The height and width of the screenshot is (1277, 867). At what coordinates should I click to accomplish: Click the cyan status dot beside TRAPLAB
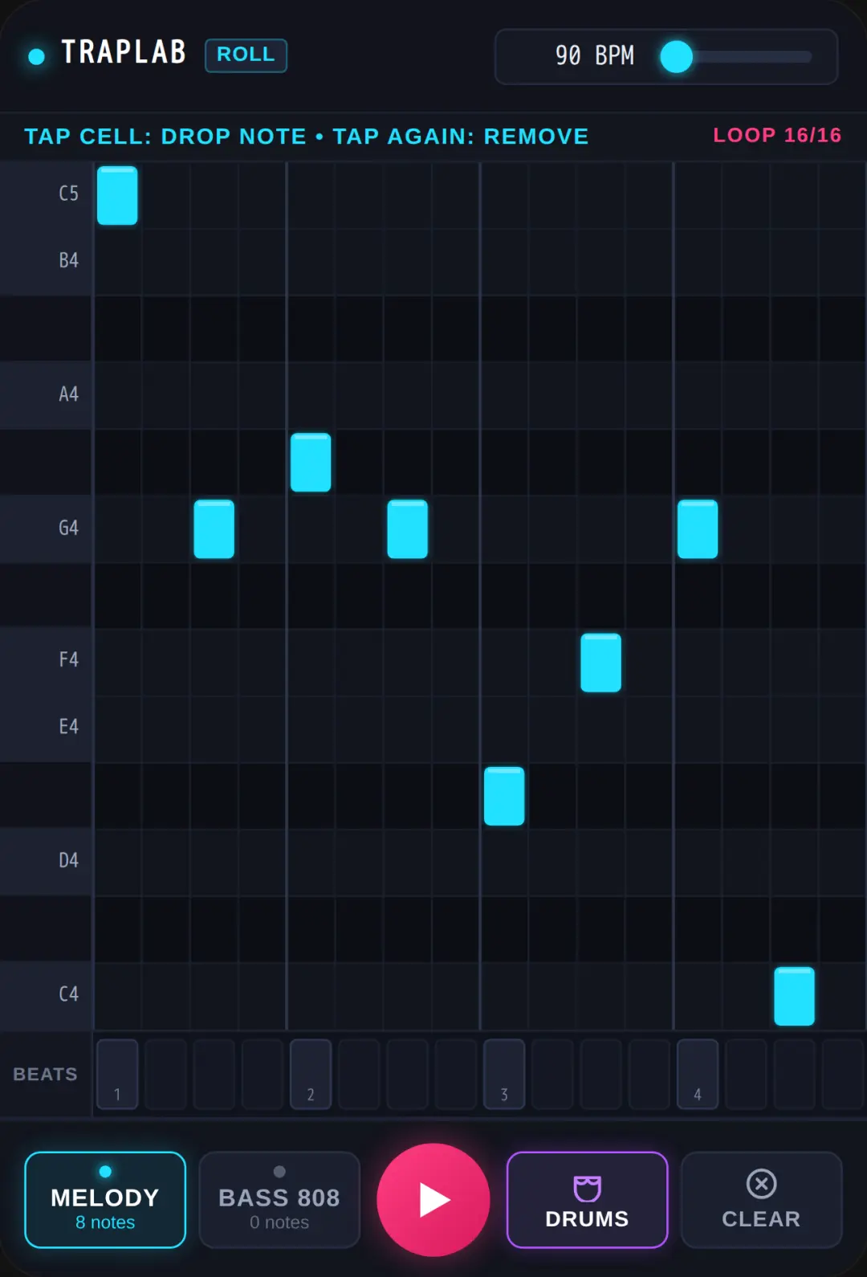click(x=36, y=56)
